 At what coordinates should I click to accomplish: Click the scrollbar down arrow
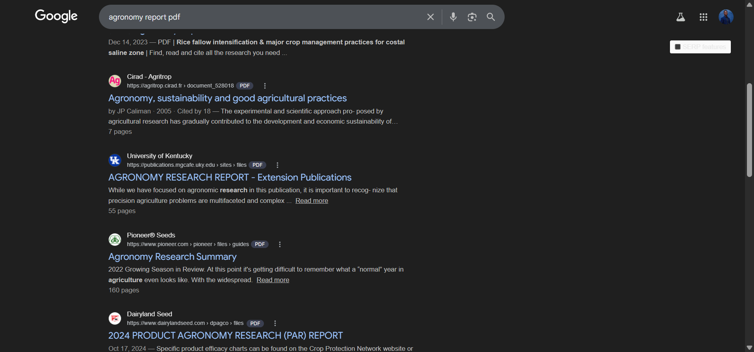(x=749, y=348)
